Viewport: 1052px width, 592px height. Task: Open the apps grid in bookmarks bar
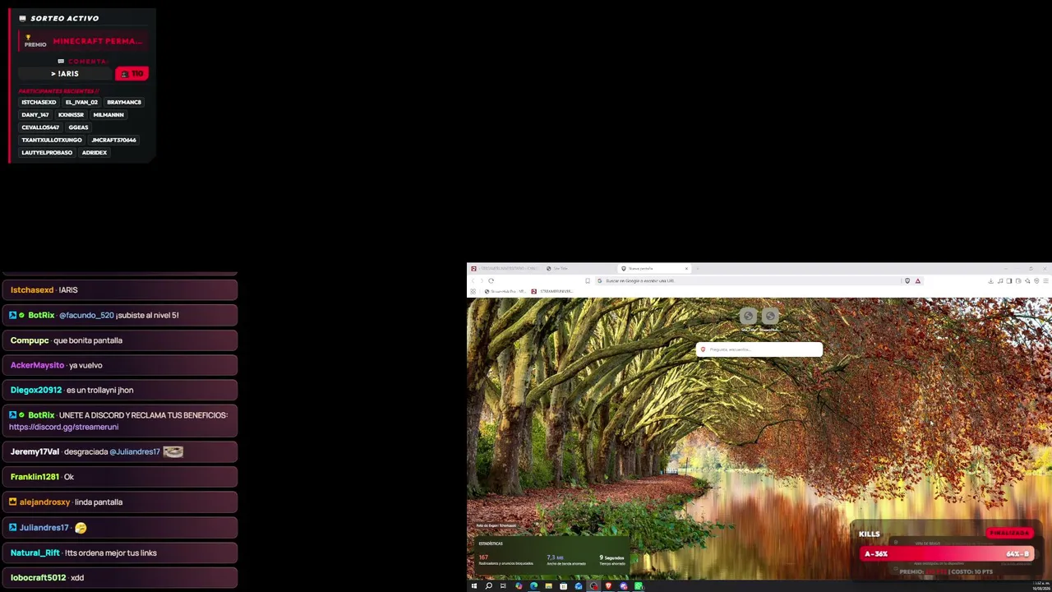(x=473, y=291)
